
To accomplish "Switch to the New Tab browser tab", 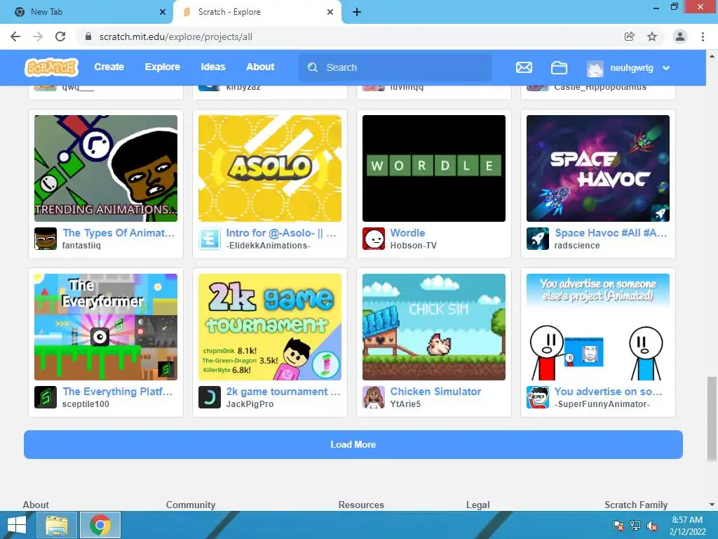I will 86,12.
